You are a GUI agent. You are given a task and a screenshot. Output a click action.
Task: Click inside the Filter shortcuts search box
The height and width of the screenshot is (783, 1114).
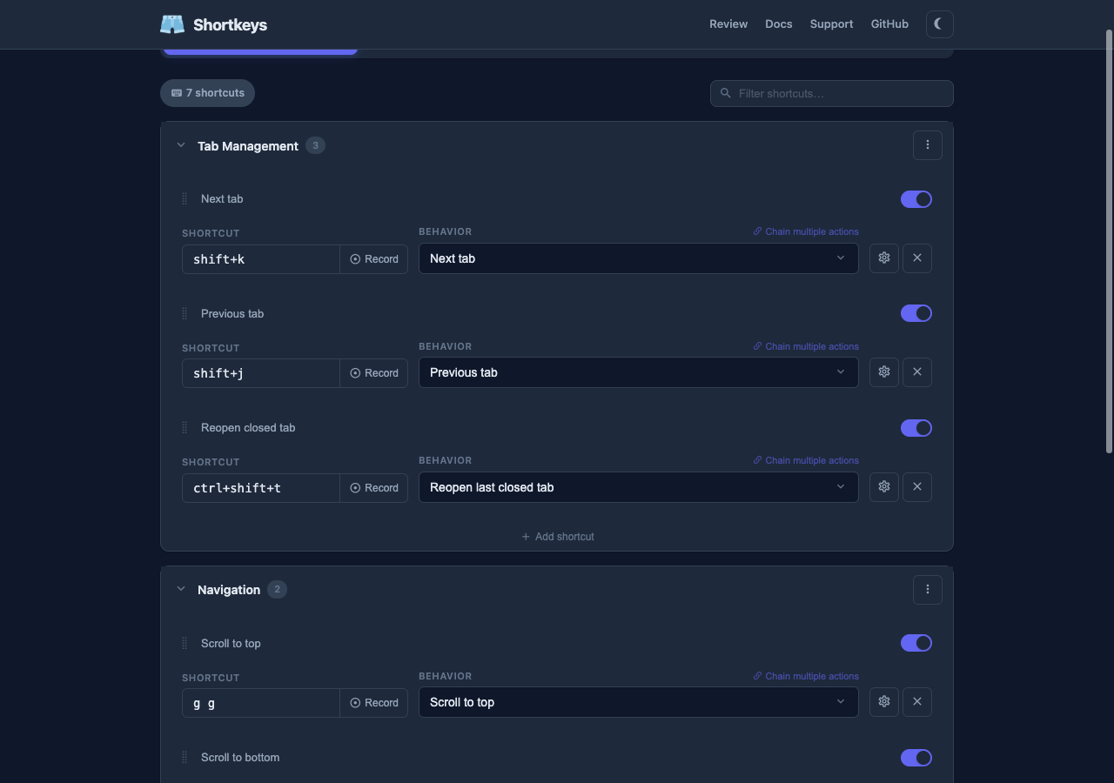pos(830,93)
